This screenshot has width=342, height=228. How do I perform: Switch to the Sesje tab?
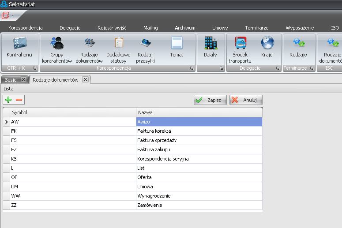click(11, 80)
